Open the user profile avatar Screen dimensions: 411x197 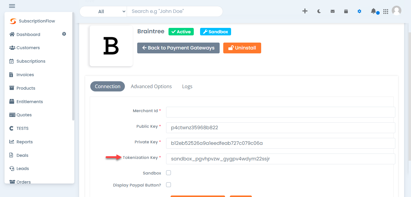click(397, 10)
